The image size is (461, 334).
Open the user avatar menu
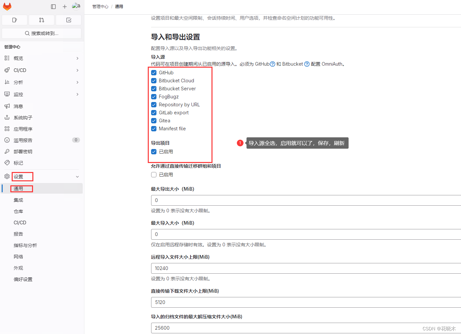click(76, 6)
